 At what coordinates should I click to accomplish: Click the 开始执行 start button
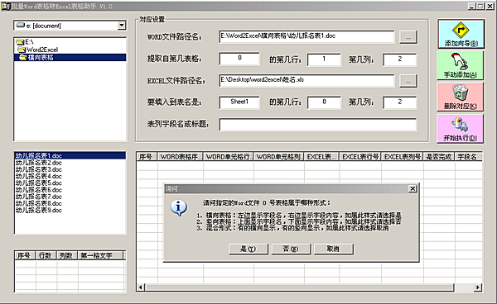(461, 128)
